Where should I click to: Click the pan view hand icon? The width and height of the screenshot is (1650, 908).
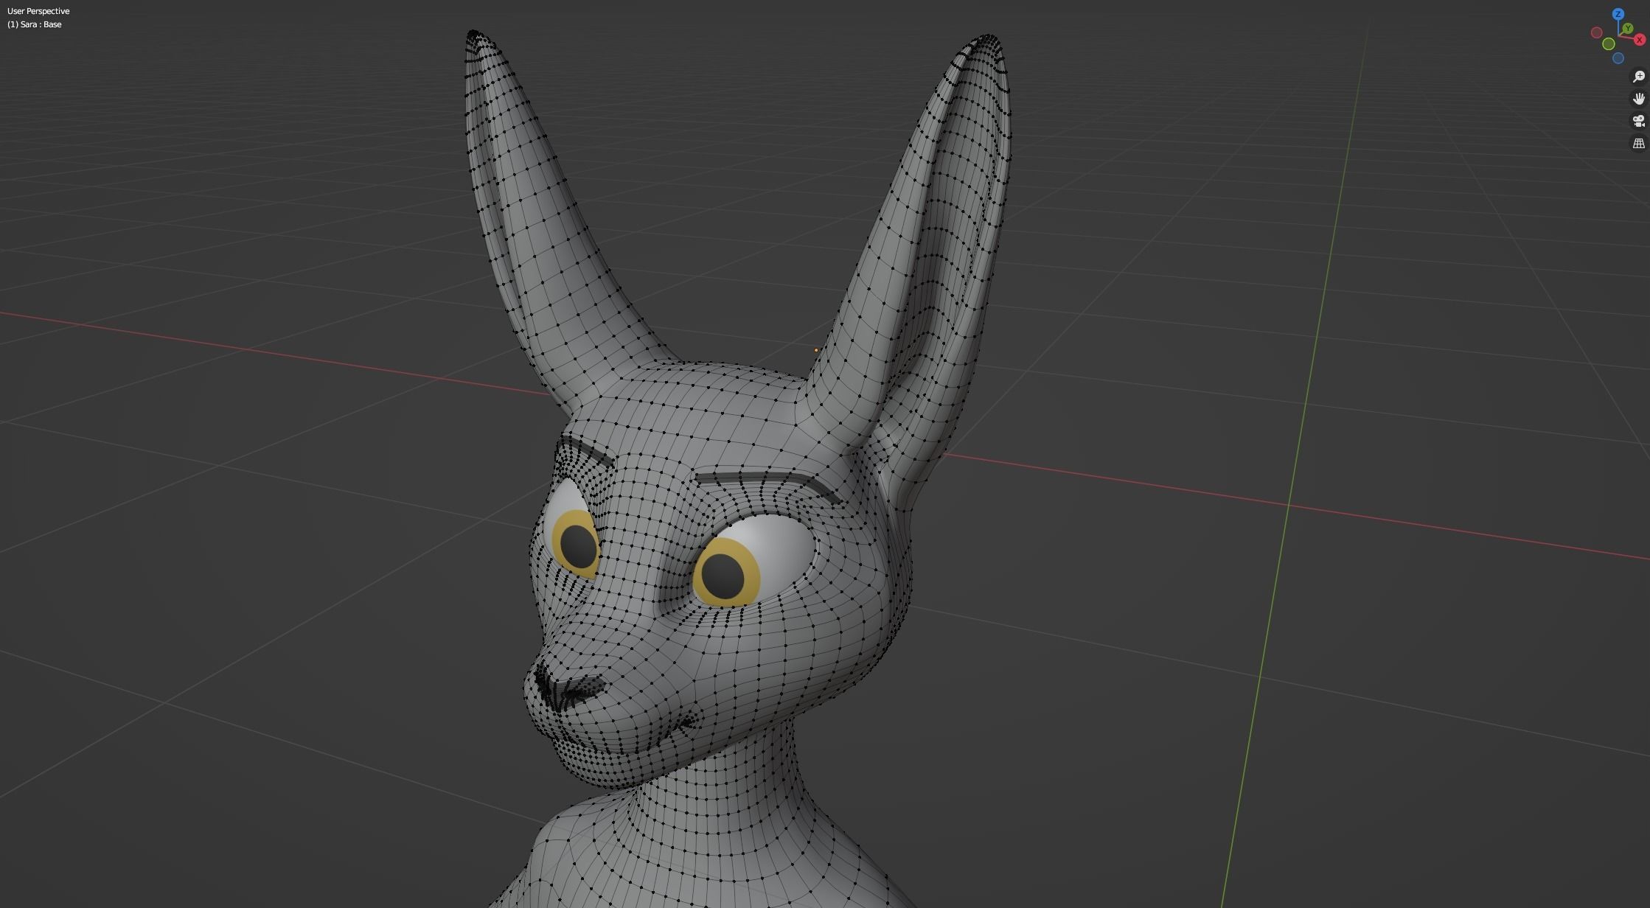1638,99
